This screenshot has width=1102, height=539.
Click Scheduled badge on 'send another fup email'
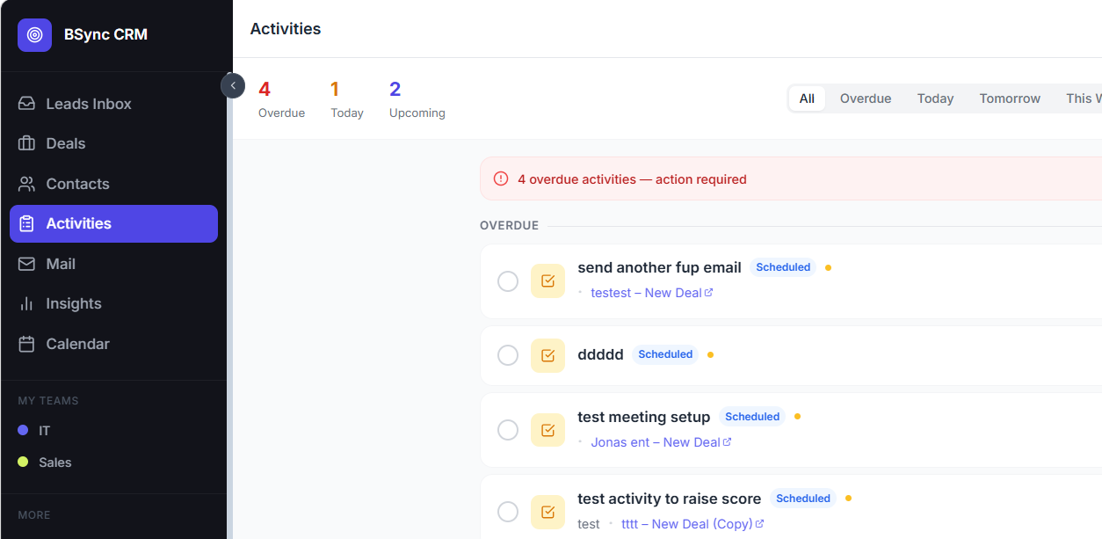click(x=783, y=267)
